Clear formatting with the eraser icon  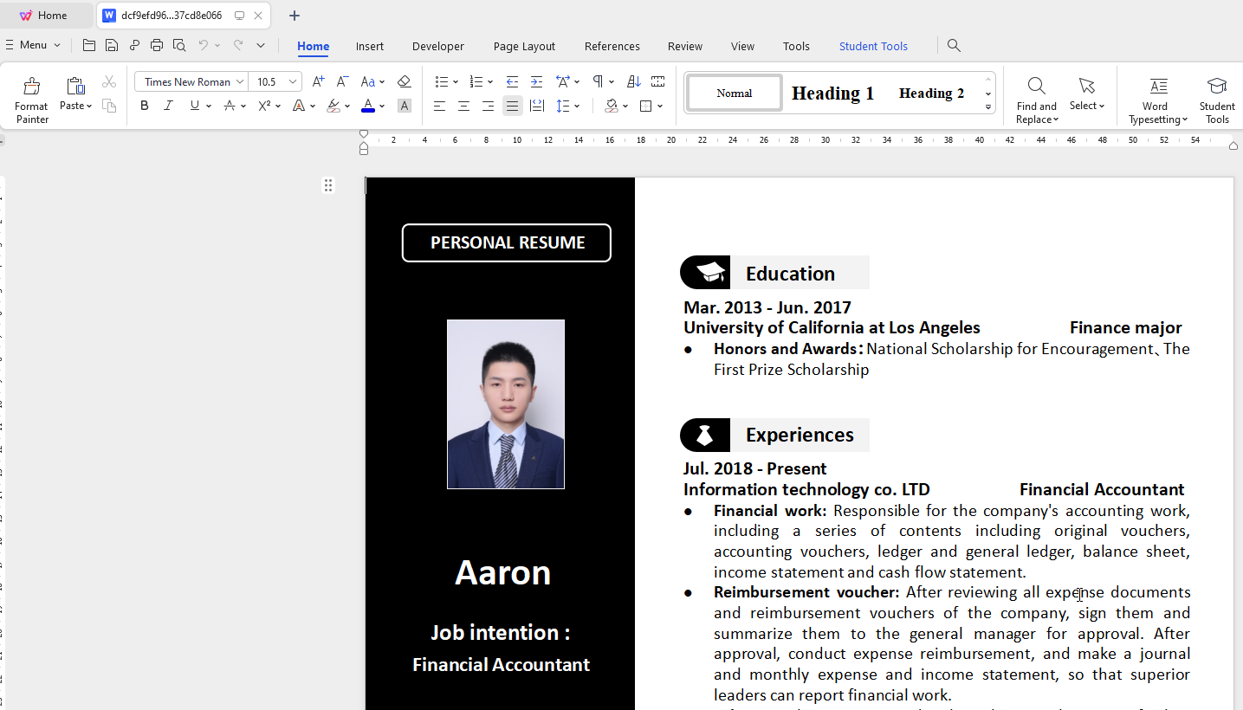404,81
